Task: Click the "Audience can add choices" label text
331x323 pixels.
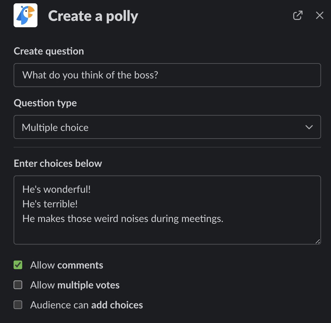Action: coord(86,305)
